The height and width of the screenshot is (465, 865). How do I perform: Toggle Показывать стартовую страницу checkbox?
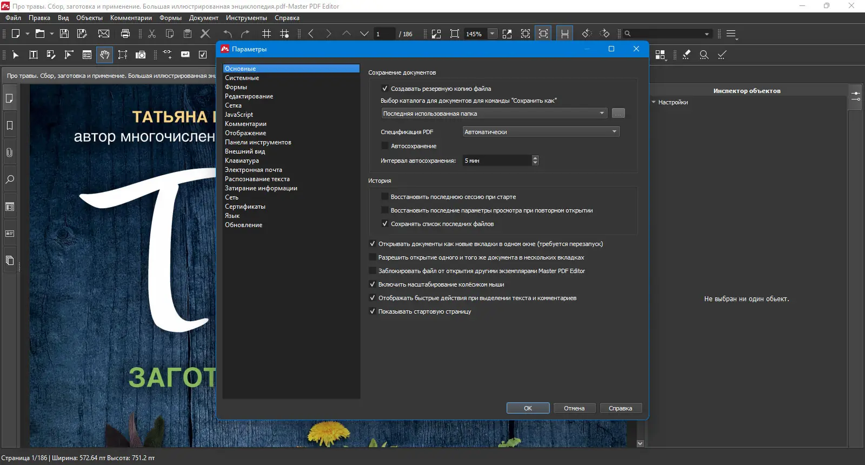(372, 311)
